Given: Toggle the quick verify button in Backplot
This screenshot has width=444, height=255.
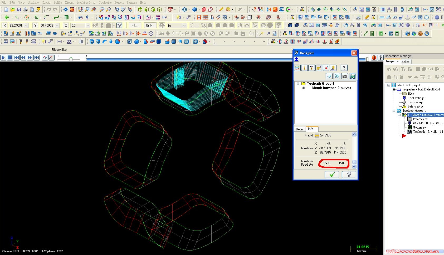Looking at the screenshot, I should 333,68.
